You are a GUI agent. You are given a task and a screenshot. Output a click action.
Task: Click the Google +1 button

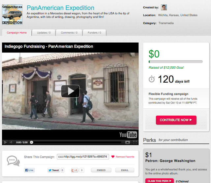pyautogui.click(x=75, y=170)
